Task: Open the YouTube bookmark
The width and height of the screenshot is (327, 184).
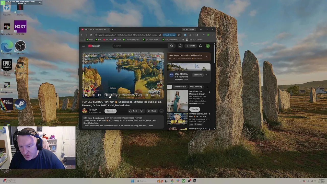Action: click(108, 40)
